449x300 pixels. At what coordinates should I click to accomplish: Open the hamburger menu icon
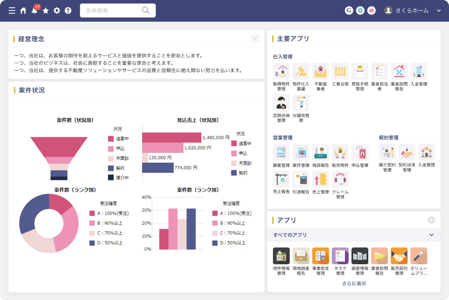12,11
